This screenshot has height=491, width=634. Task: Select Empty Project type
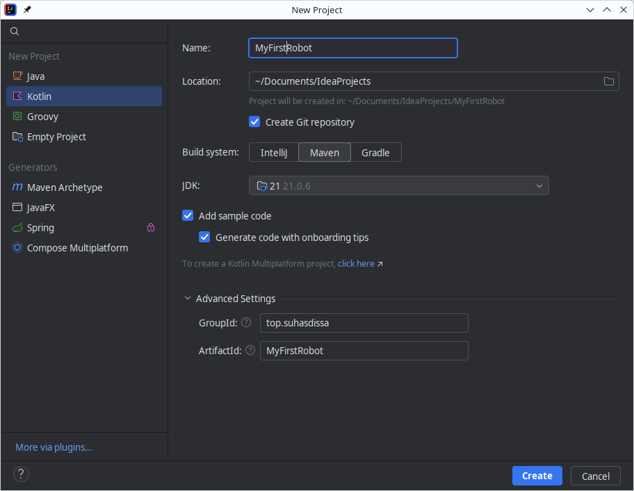(84, 137)
